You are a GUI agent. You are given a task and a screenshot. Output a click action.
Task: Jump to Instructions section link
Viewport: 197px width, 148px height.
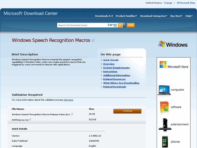pyautogui.click(x=110, y=71)
